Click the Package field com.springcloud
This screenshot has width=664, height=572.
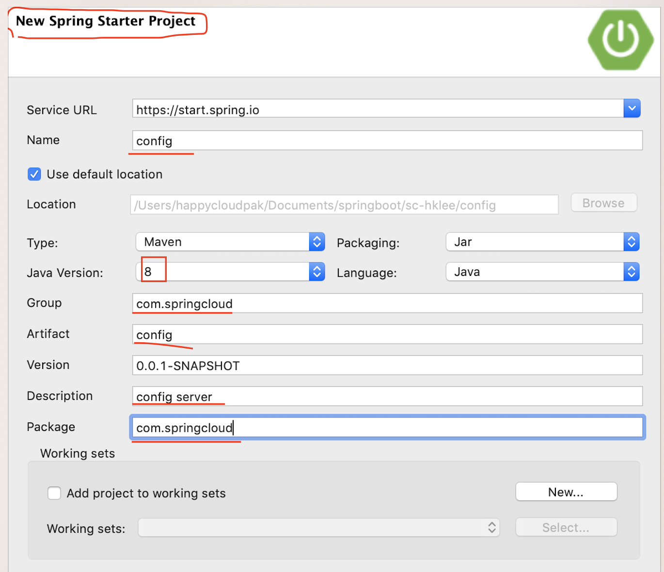pyautogui.click(x=387, y=428)
